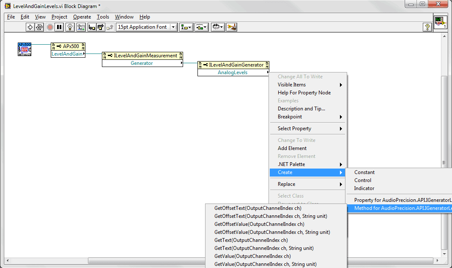Toggle Retain Wire Values button

pos(80,27)
